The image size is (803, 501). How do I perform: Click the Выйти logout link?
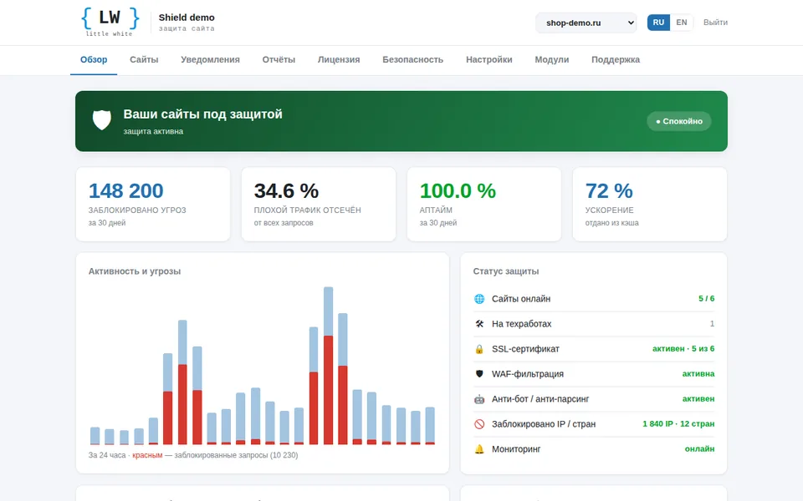[715, 23]
